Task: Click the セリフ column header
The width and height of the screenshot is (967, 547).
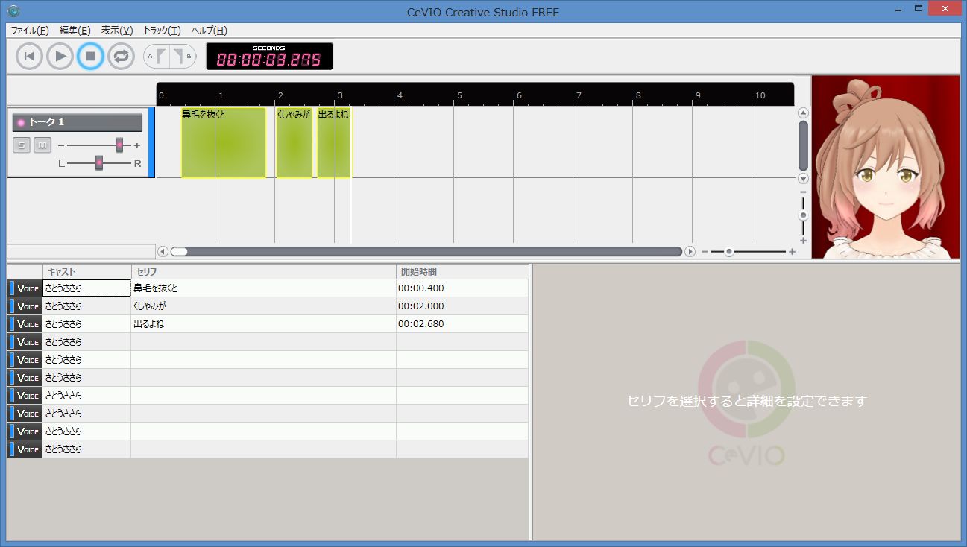Action: tap(264, 272)
